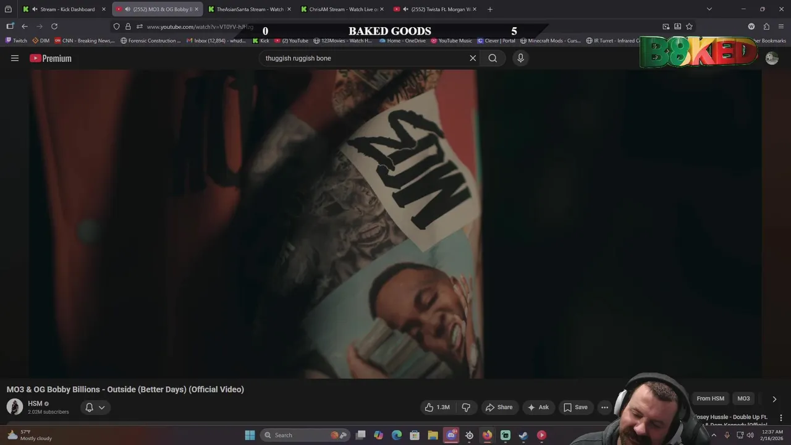Bookmark this page with star icon
This screenshot has width=791, height=445.
pyautogui.click(x=689, y=27)
